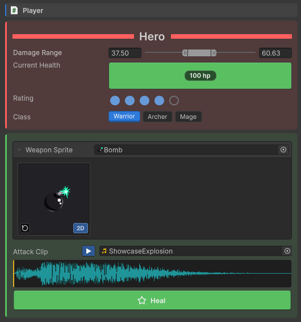Set Rating to the fifth empty dot
301x322 pixels.
174,101
